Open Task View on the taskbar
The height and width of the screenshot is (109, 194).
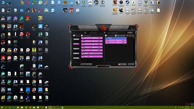tap(10, 107)
